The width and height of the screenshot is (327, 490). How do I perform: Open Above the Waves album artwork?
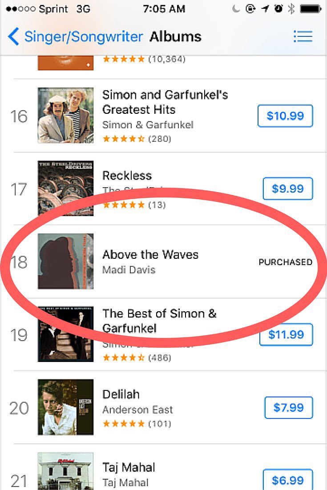(65, 261)
